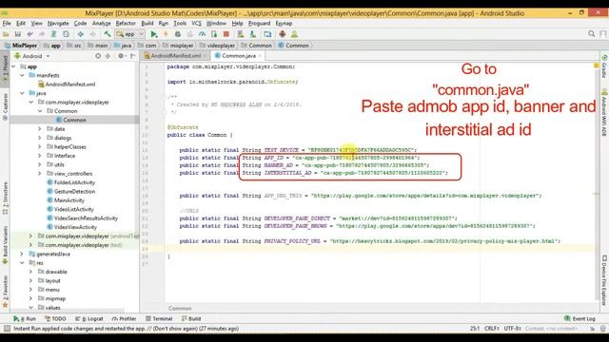This screenshot has height=342, width=609.
Task: Open the AVD Manager icon
Action: pos(241,34)
